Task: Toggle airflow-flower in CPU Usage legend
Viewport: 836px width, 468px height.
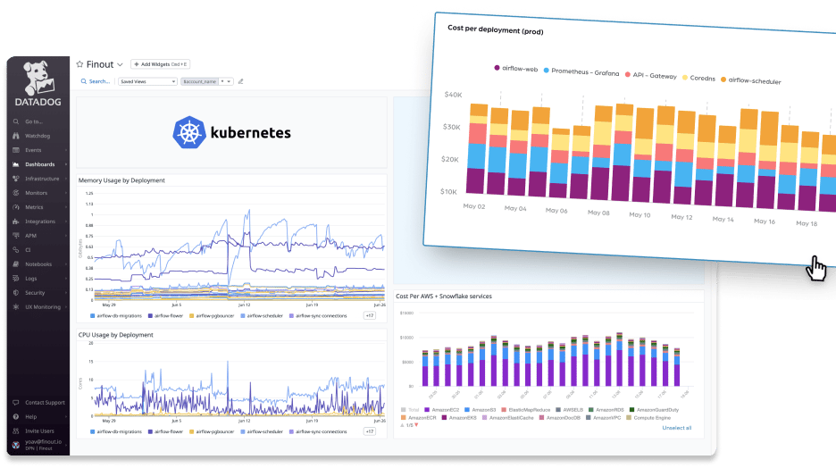Action: pos(166,431)
